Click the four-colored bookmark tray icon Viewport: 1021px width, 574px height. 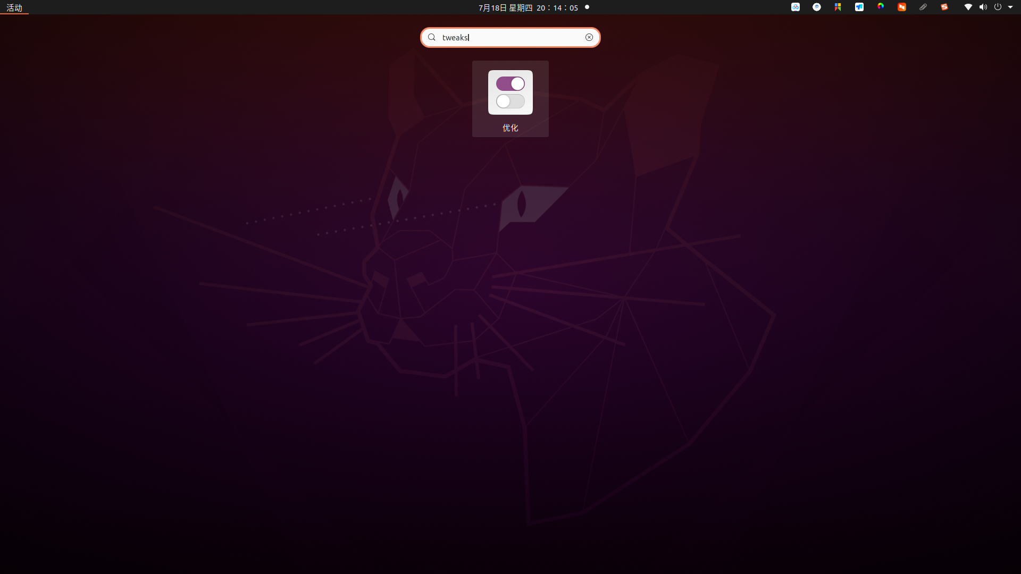[x=838, y=7]
